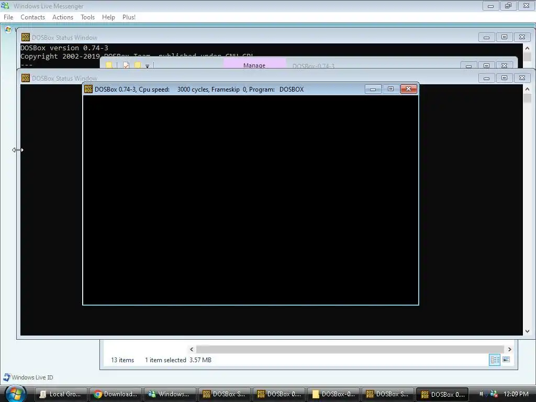
Task: Switch to Windows... Messenger taskbar button
Action: click(170, 394)
